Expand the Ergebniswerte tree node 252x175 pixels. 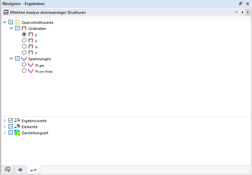click(x=5, y=120)
